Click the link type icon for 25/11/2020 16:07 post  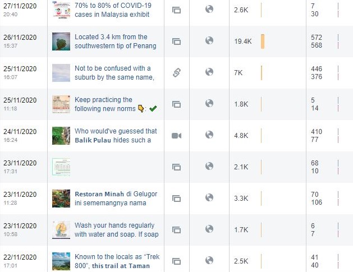click(x=177, y=73)
